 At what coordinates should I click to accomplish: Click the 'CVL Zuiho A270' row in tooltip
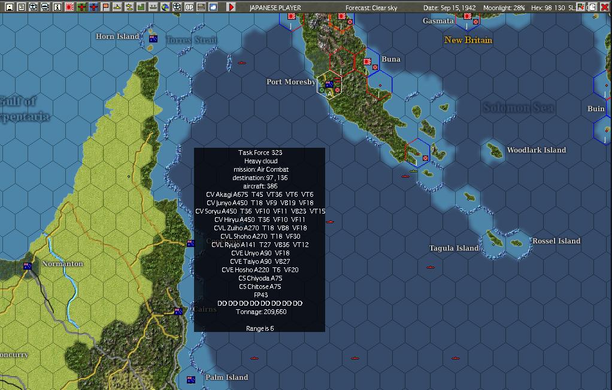pos(260,228)
